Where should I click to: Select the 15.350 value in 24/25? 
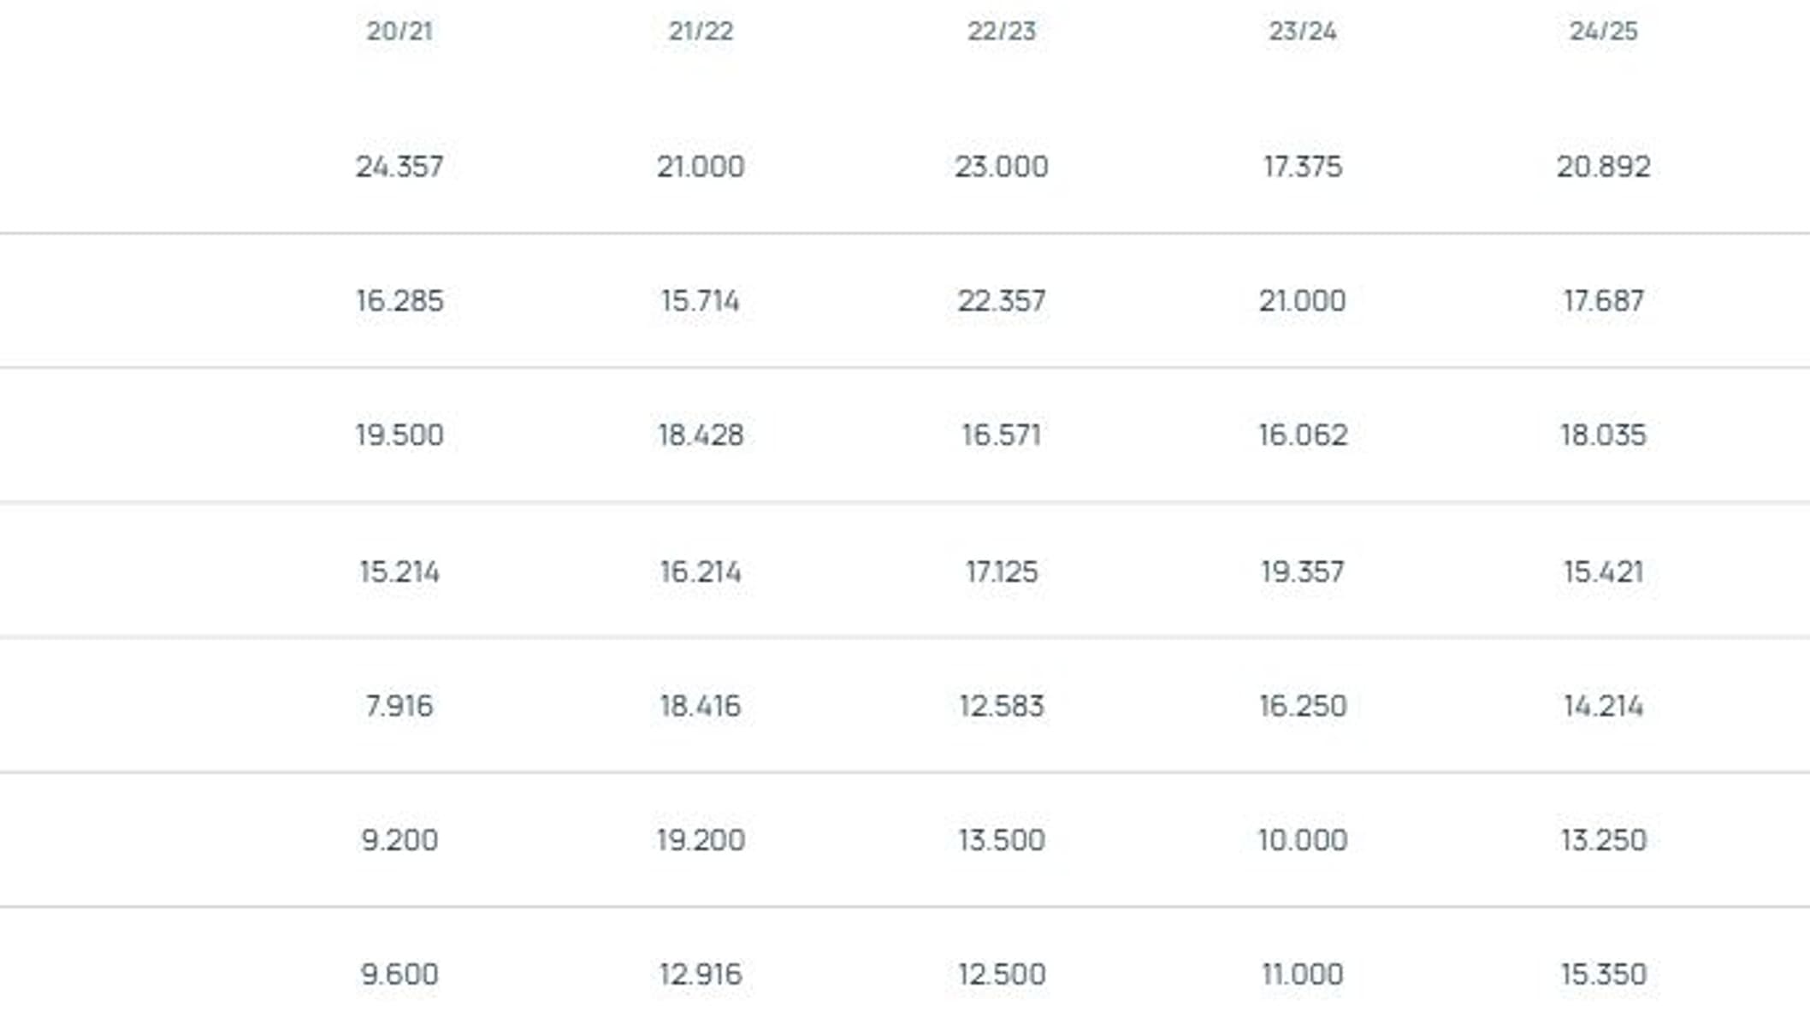pyautogui.click(x=1604, y=974)
